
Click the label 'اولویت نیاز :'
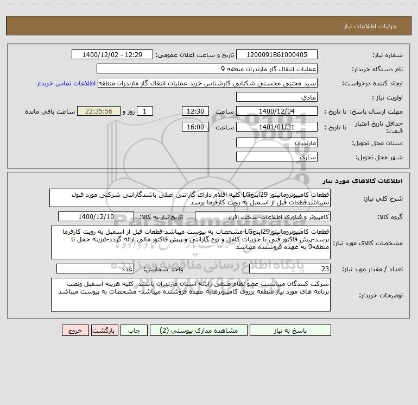point(388,97)
